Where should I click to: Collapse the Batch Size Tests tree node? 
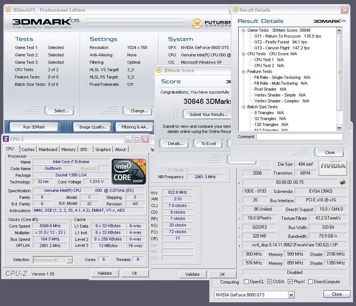click(243, 107)
